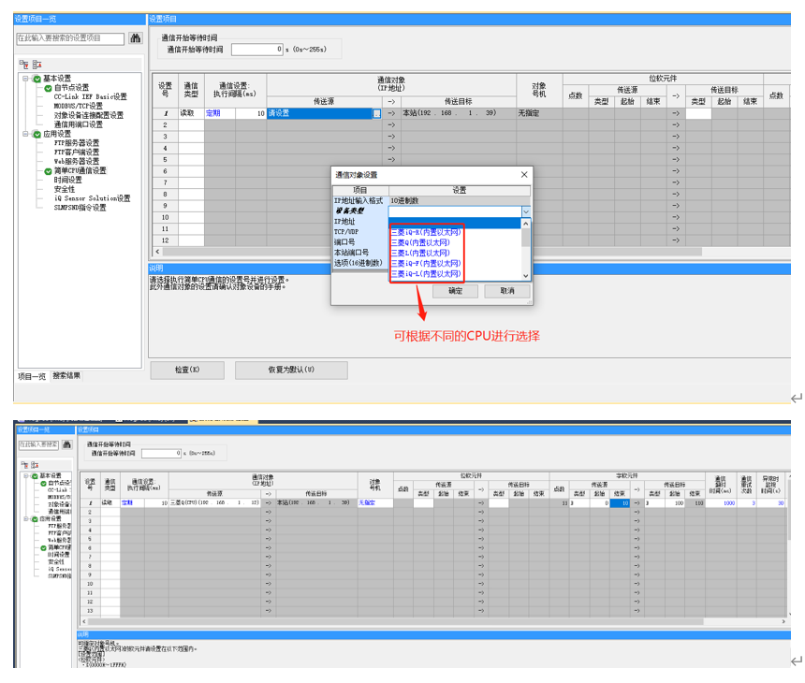Collapse the 基本设置 tree node
This screenshot has height=683, width=805.
click(26, 79)
